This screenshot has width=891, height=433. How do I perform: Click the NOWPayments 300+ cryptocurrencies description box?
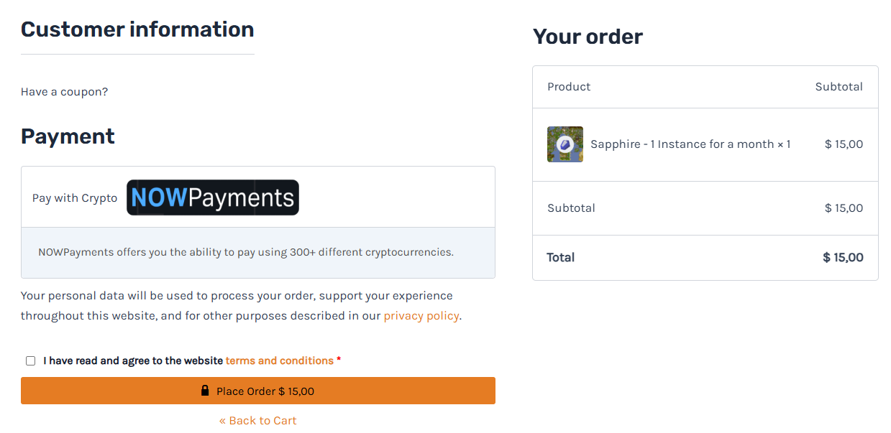point(258,253)
